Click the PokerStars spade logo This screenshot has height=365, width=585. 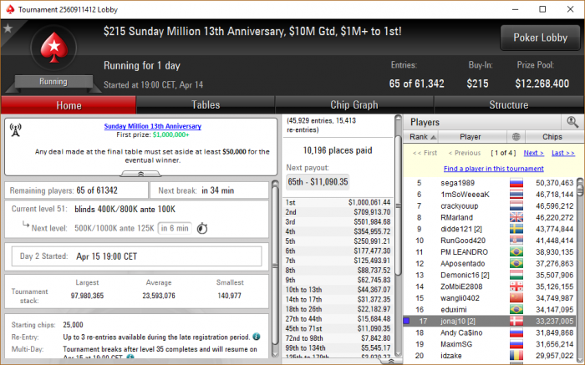[x=54, y=48]
